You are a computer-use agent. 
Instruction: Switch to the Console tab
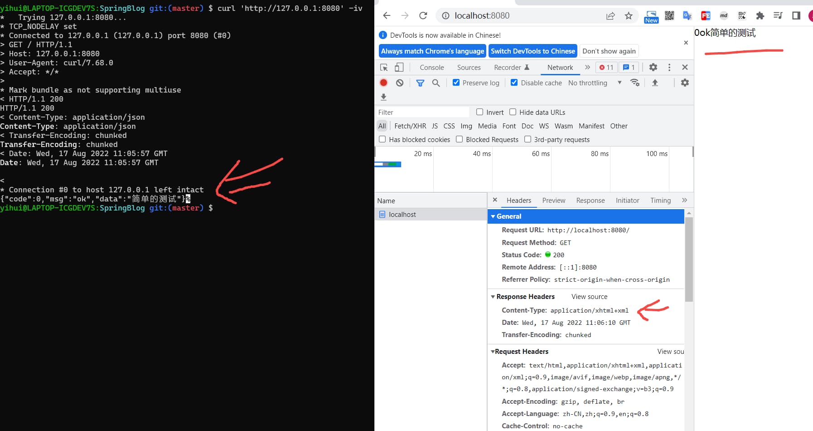coord(431,67)
